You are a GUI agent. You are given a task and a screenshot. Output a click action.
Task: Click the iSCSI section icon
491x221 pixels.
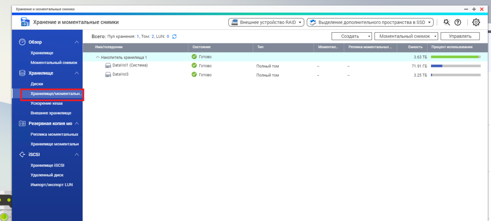[23, 155]
